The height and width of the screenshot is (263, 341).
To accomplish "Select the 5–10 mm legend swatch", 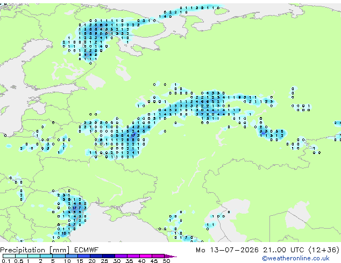I will click(x=59, y=256).
